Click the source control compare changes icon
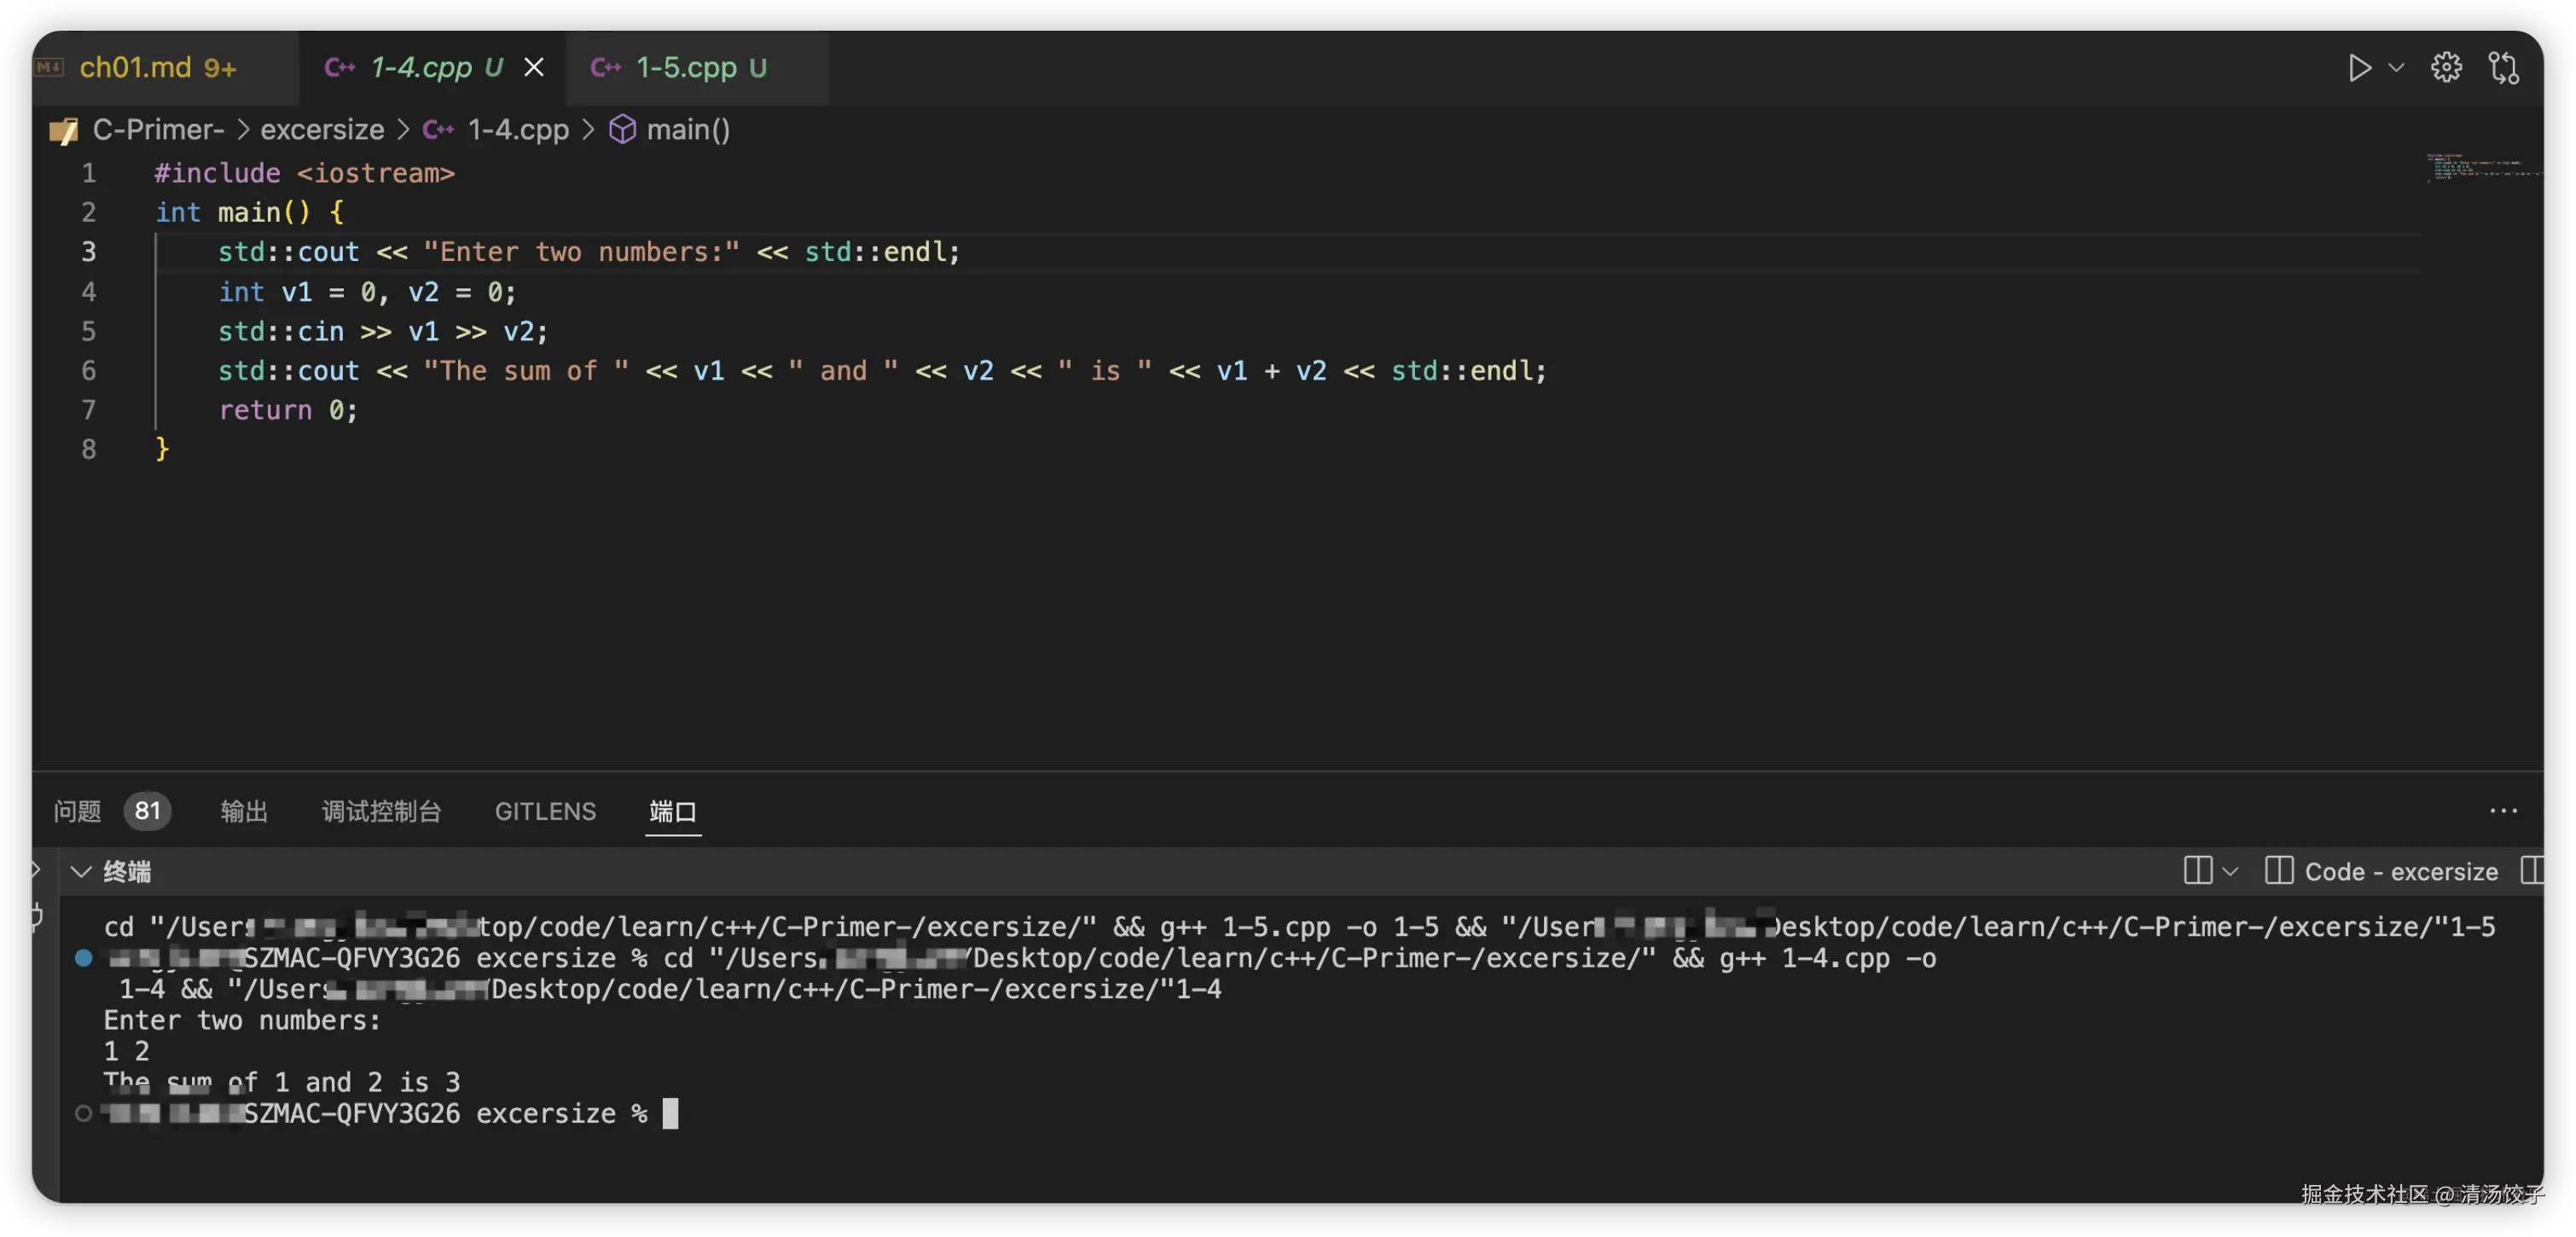Viewport: 2576px width, 1237px height. pos(2504,68)
